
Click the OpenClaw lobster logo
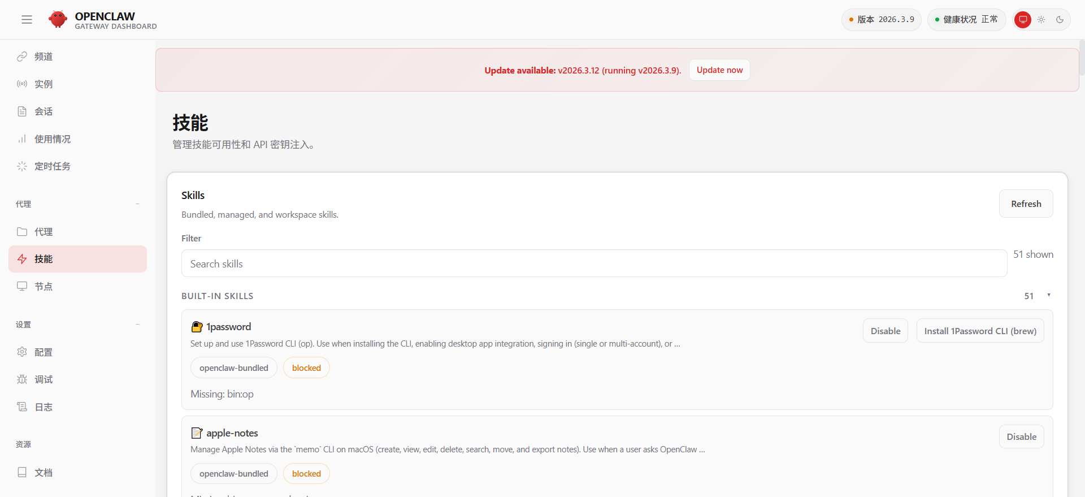(x=58, y=19)
